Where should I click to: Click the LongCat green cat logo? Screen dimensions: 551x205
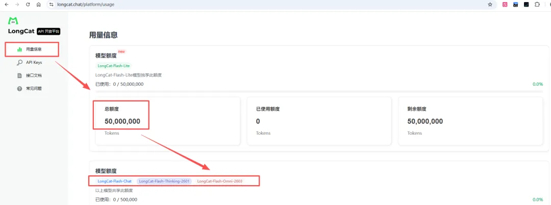pyautogui.click(x=13, y=21)
